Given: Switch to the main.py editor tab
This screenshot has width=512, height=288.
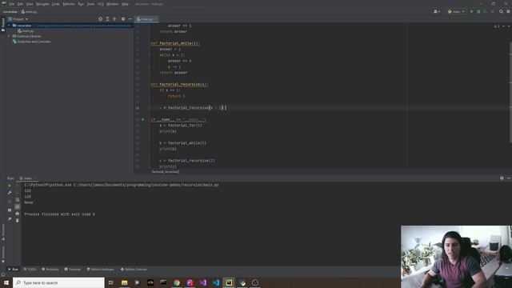Looking at the screenshot, I should coord(146,19).
